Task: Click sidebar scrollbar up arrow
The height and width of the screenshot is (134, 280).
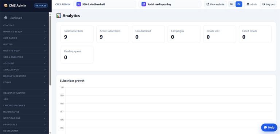Action: (50, 14)
